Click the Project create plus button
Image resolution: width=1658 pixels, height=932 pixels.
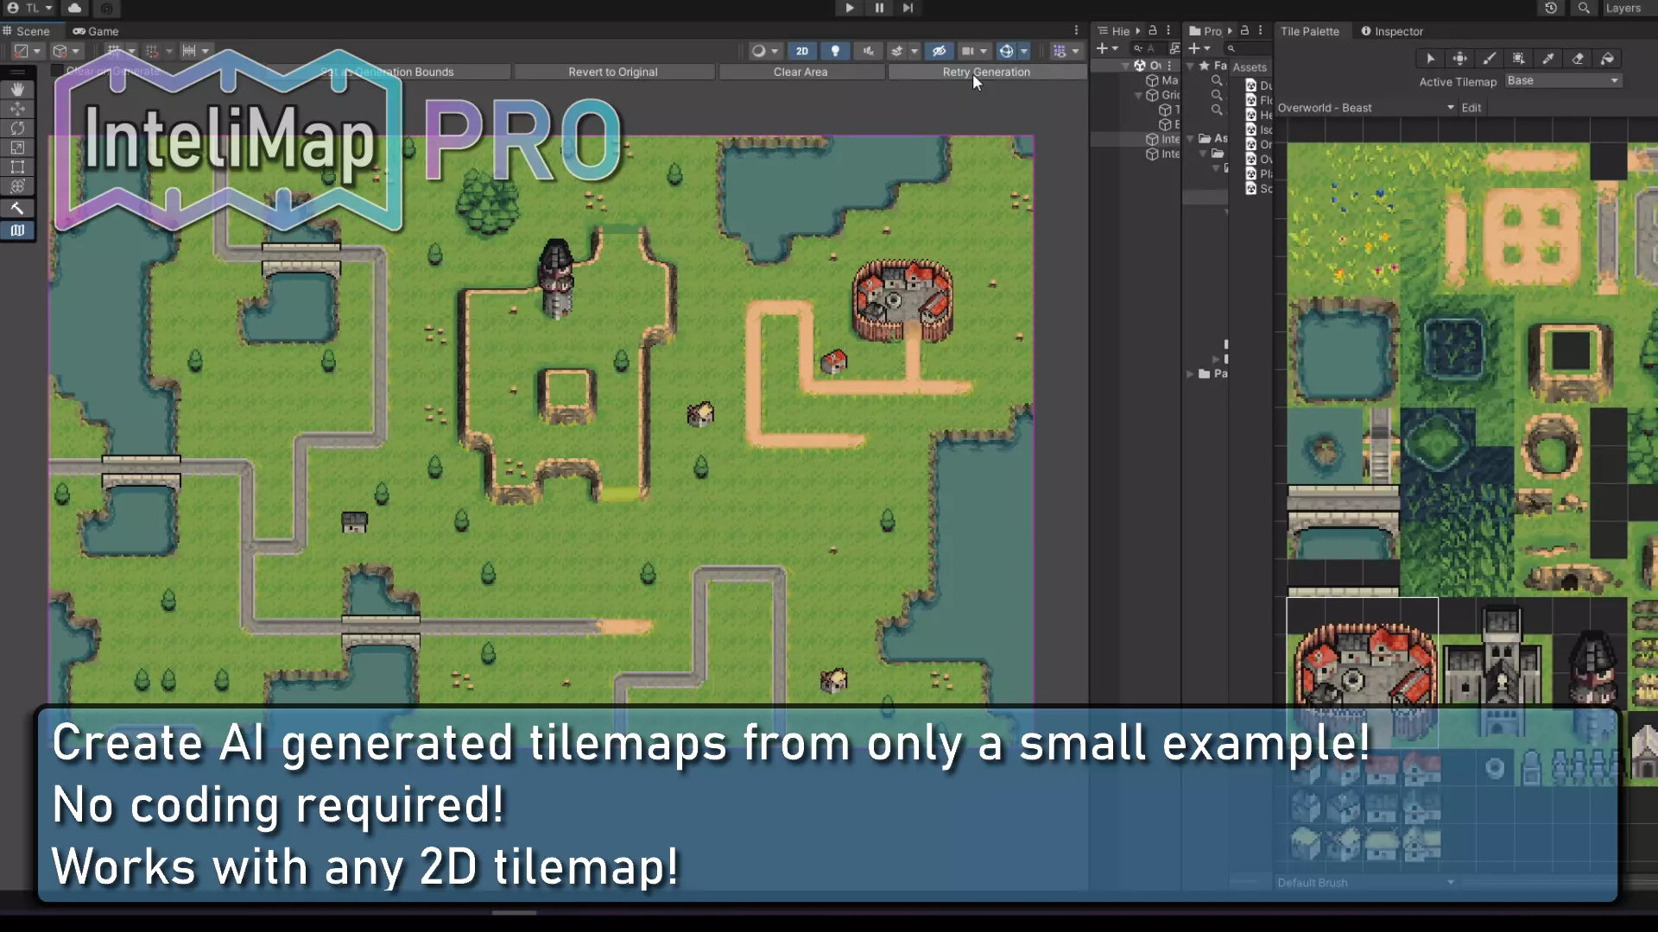point(1199,48)
